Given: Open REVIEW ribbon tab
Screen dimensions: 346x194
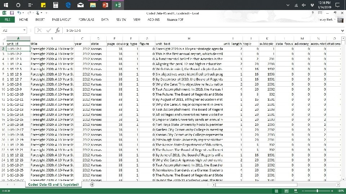Looking at the screenshot, I should (x=121, y=19).
